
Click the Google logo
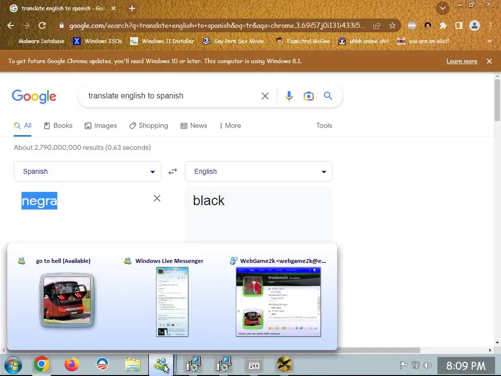(x=34, y=96)
